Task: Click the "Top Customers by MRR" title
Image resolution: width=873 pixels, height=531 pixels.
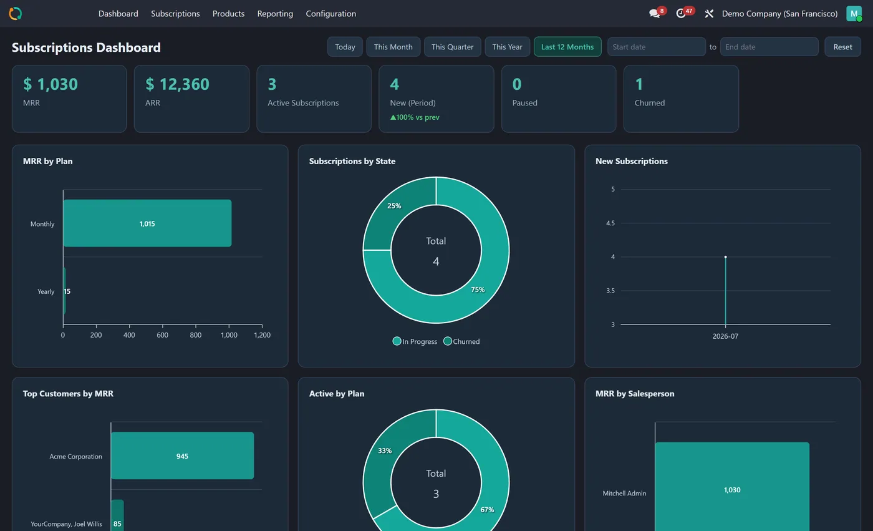Action: [x=68, y=394]
